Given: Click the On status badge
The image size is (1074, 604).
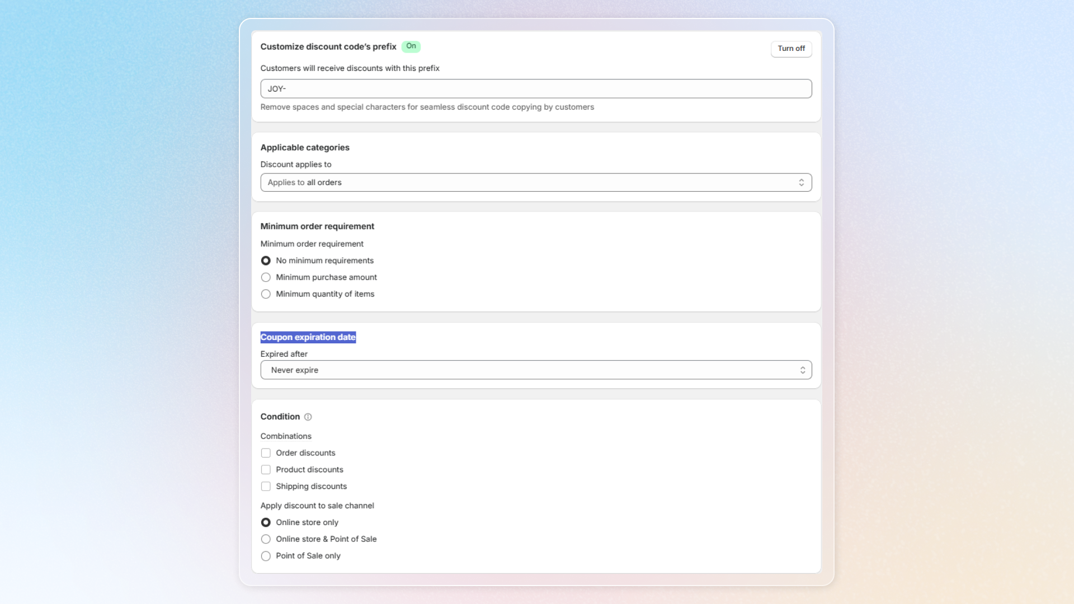Looking at the screenshot, I should click(411, 46).
